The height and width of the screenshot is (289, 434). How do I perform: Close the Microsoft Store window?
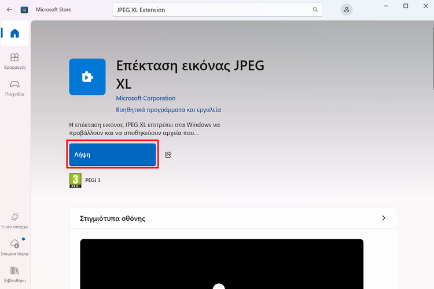(x=426, y=6)
